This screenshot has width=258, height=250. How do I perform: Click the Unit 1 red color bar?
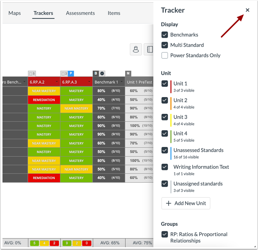[x=171, y=87]
